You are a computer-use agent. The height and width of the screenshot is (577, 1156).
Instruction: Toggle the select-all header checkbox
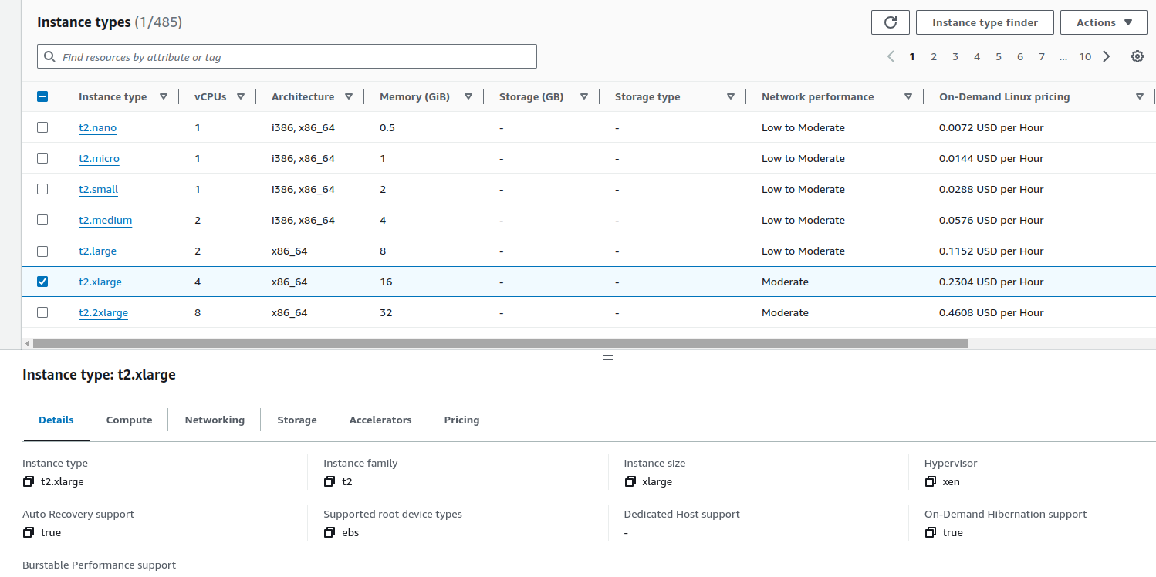click(x=42, y=96)
